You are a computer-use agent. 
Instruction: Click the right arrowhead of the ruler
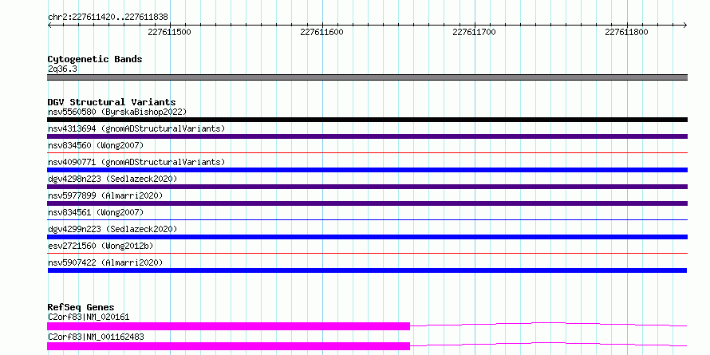[685, 25]
